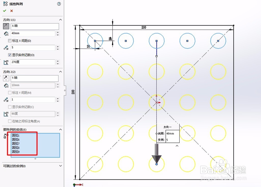Viewport: 261px width, 187px height.
Task: Increase Direction 1 spacing 40mm with stepper
Action: [58, 32]
